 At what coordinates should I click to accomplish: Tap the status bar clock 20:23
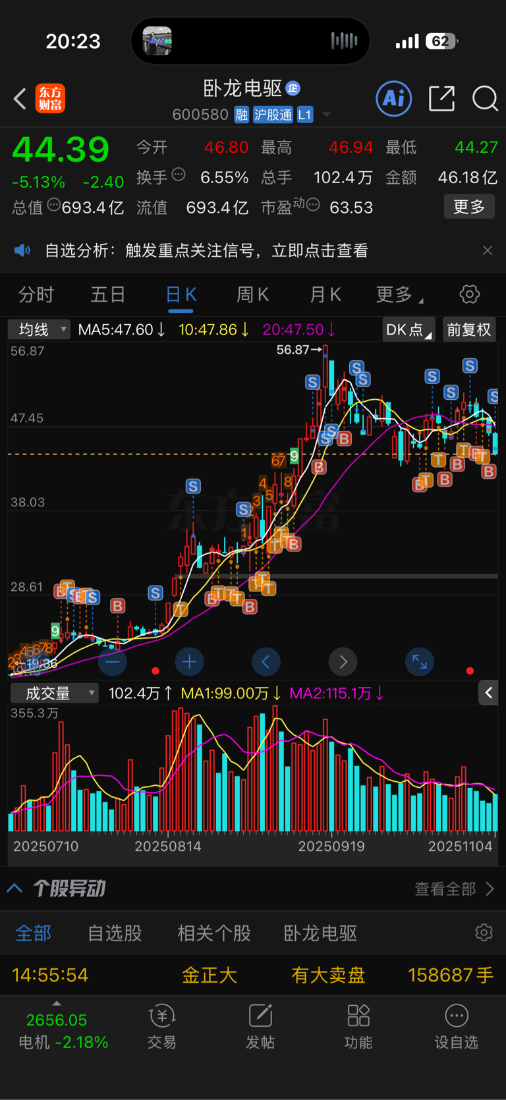coord(73,41)
